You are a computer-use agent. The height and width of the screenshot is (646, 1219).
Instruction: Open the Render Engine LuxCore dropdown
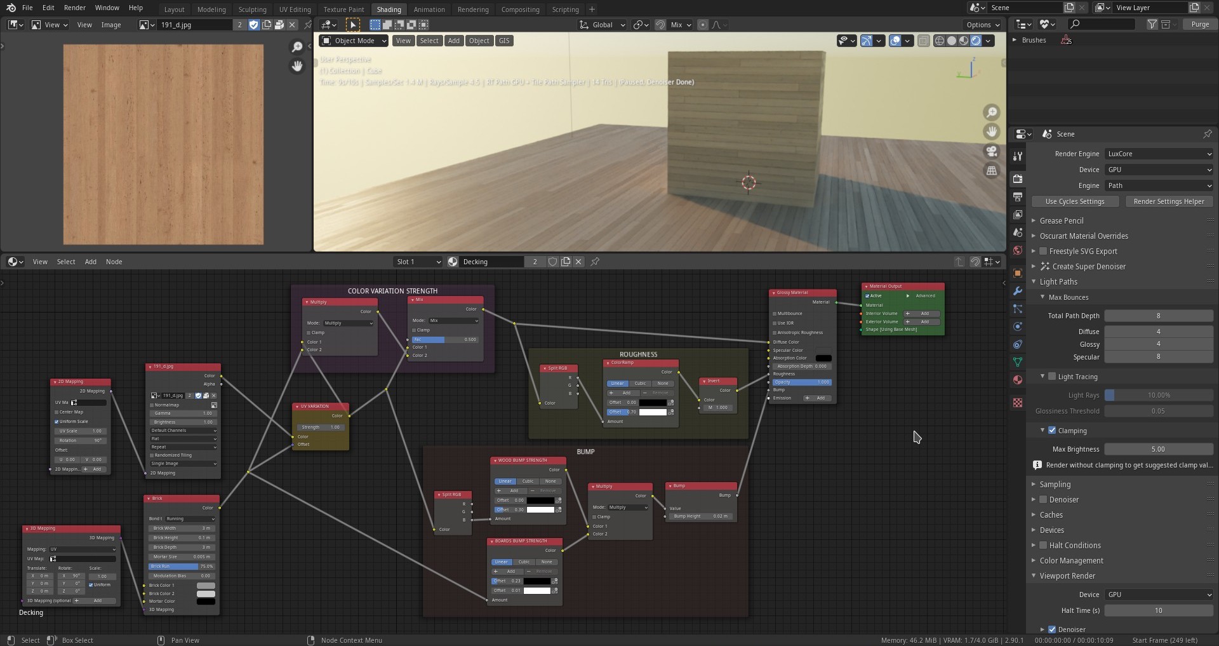click(1159, 154)
